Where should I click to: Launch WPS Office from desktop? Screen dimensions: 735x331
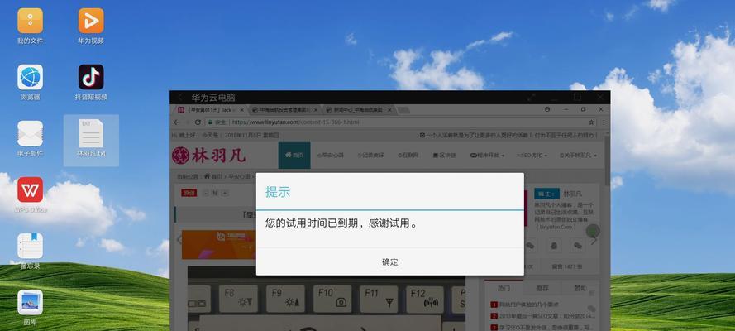[x=30, y=195]
